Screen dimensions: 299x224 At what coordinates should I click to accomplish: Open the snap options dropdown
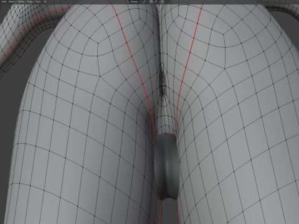pos(156,1)
